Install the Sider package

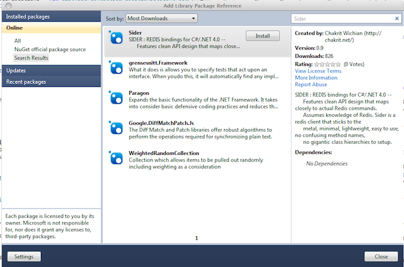[x=263, y=36]
